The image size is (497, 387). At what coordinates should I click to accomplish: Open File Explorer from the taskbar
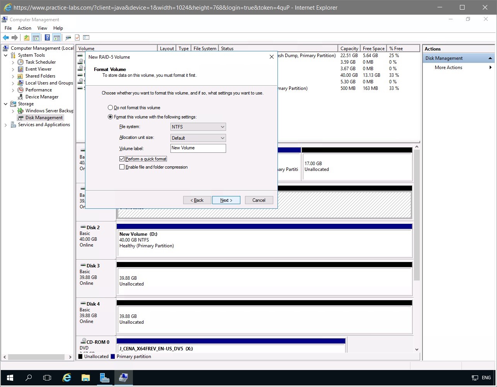pos(85,377)
